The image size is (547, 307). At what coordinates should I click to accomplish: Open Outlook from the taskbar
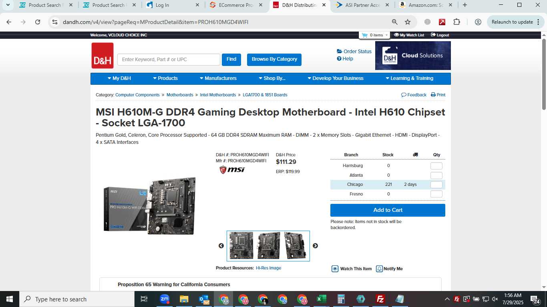pyautogui.click(x=204, y=299)
